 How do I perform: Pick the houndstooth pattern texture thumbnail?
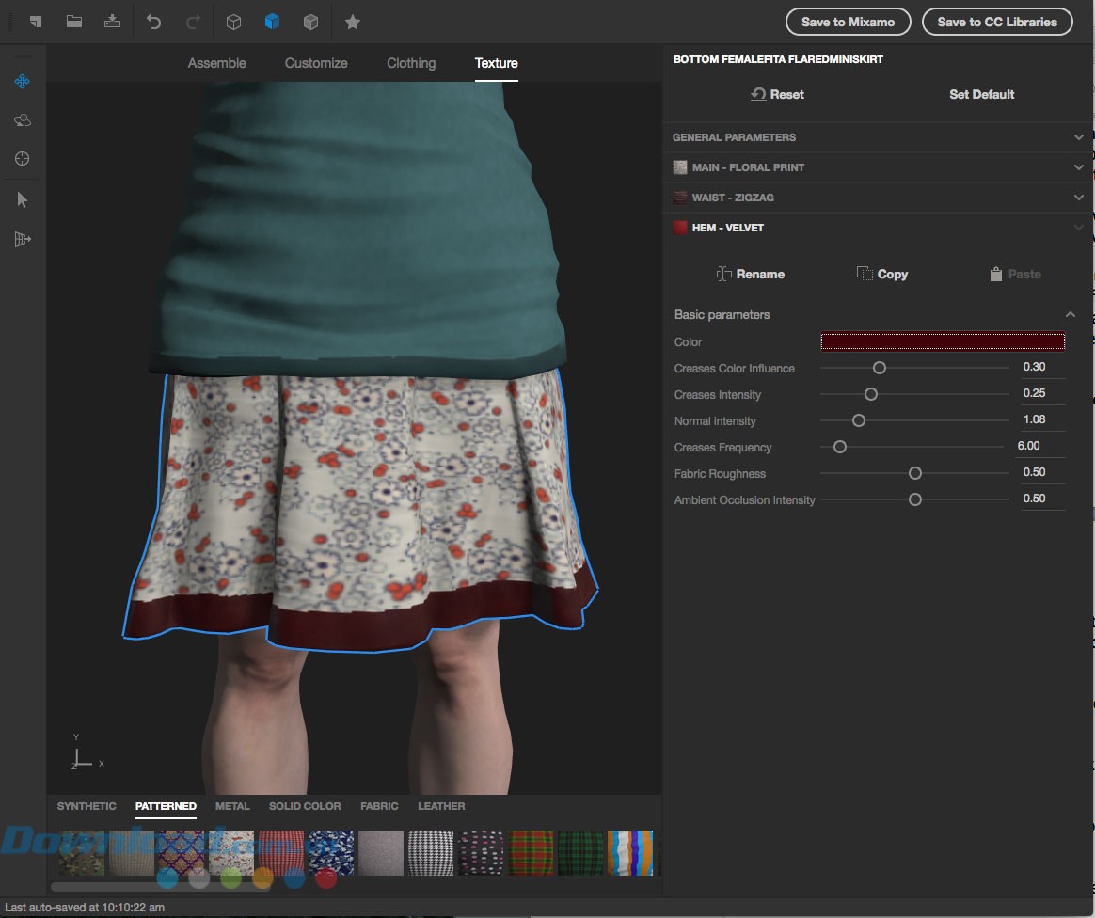(431, 852)
